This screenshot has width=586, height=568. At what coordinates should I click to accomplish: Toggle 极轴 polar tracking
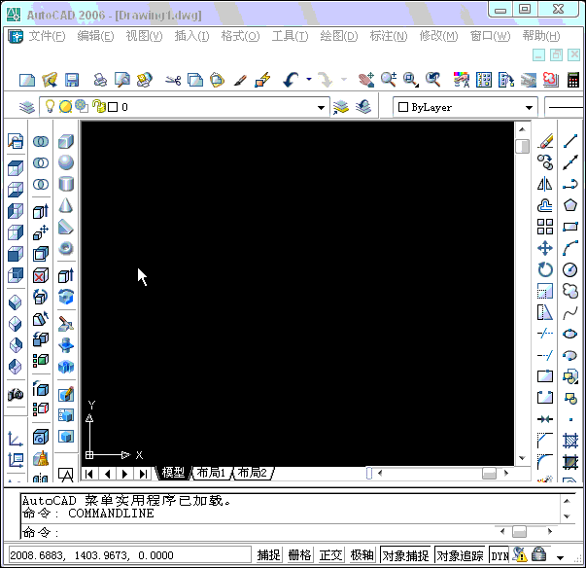[x=362, y=555]
